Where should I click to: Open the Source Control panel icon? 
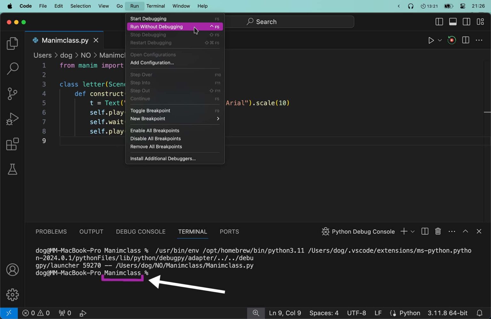tap(12, 93)
